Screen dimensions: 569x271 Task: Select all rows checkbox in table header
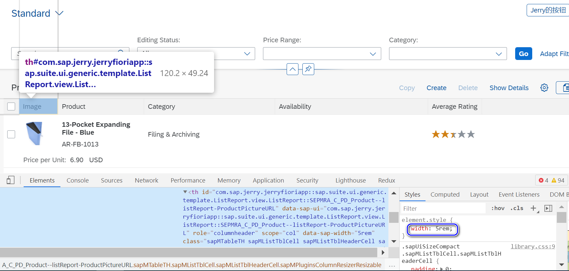click(11, 106)
